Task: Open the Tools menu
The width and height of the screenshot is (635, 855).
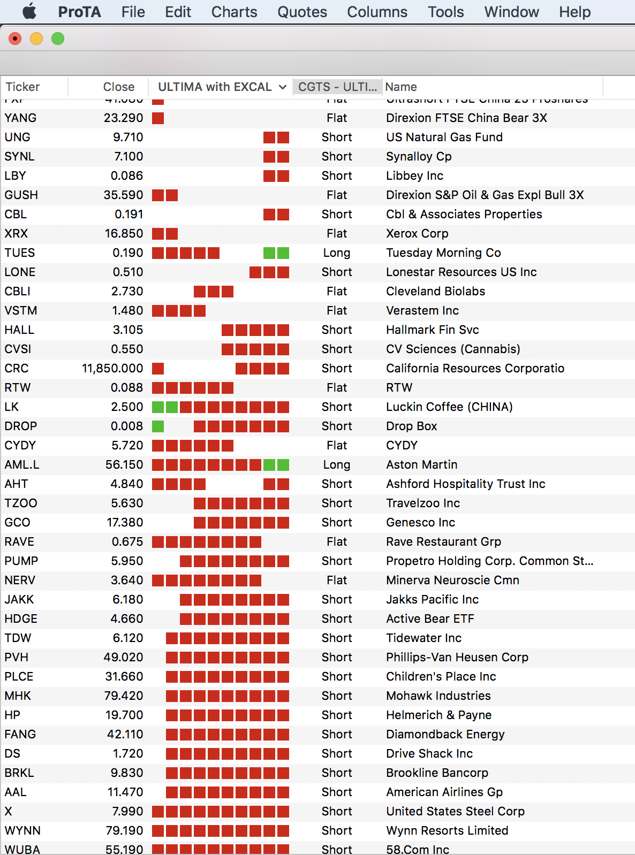Action: (x=445, y=12)
